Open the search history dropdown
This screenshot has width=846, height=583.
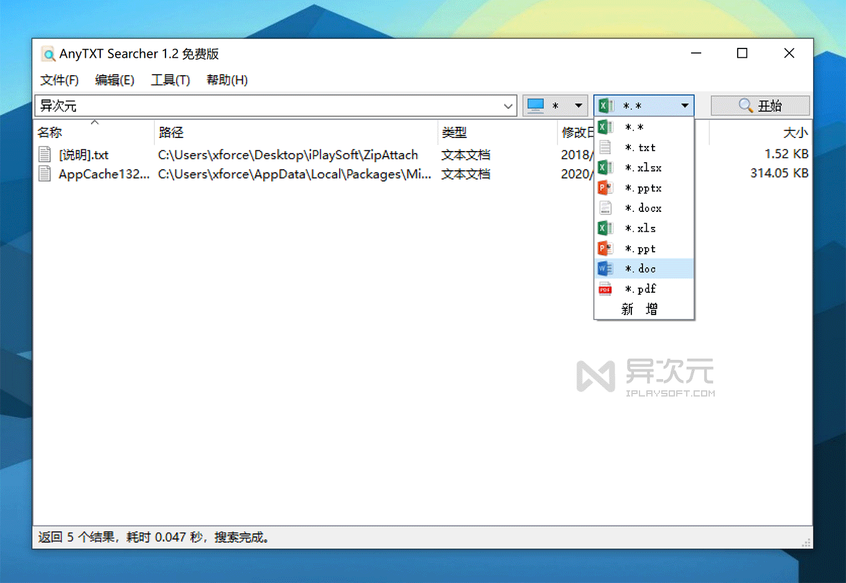(509, 105)
